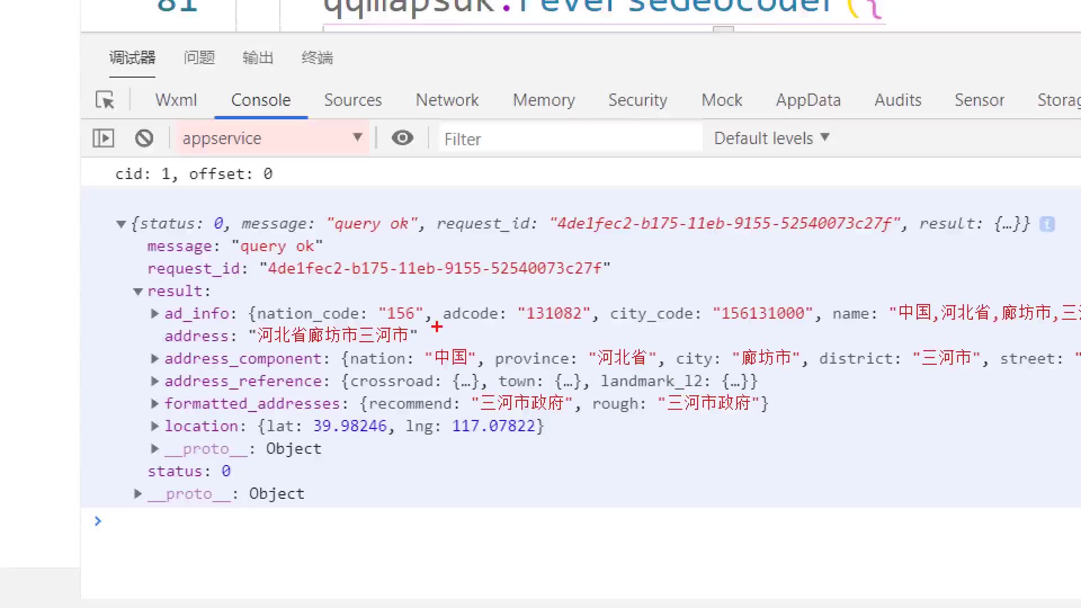Click the blue info badge on logged object

pyautogui.click(x=1047, y=224)
